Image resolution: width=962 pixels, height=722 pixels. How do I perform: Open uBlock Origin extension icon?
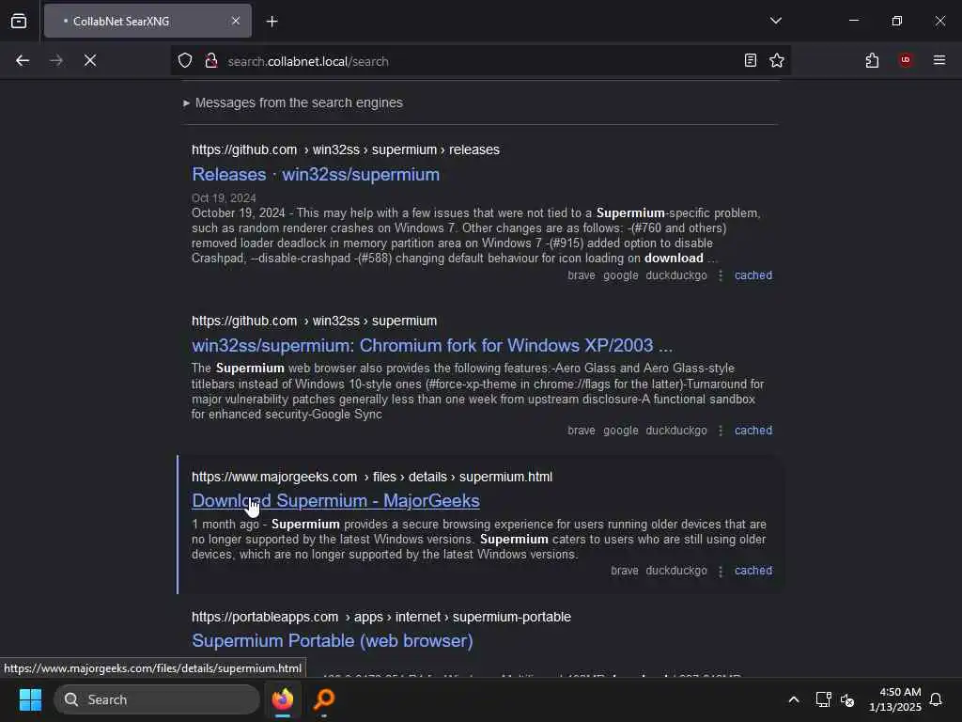906,61
